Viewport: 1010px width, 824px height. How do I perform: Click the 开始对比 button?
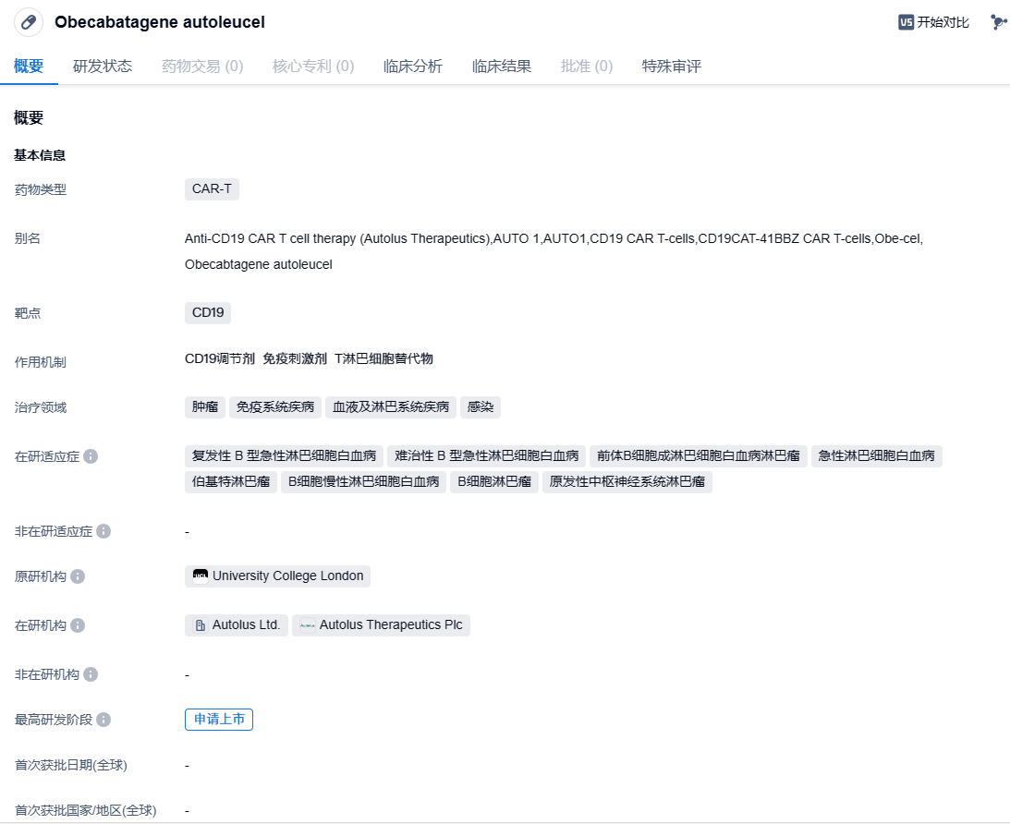[x=943, y=22]
